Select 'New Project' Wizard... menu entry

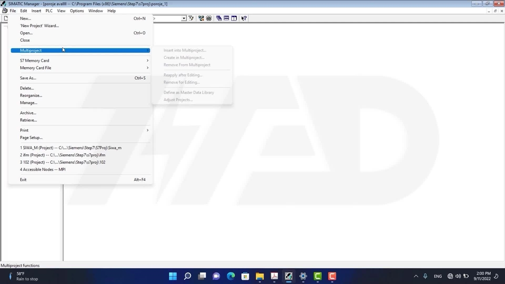coord(39,26)
